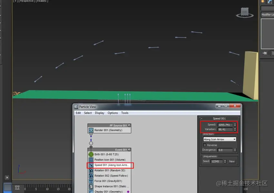The height and width of the screenshot is (193, 274).
Task: Click the Display 001 purple color dot
Action: [x=128, y=192]
